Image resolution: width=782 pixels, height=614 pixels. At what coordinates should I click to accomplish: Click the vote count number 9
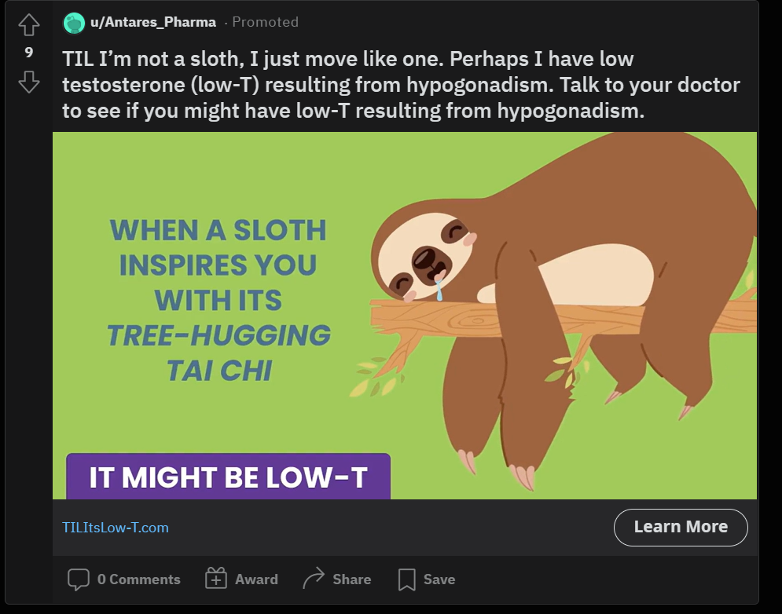pos(29,53)
